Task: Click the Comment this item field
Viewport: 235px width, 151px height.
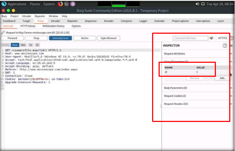Action: click(x=190, y=38)
